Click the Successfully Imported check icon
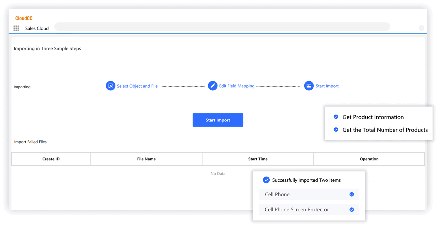Viewport: 437px width, 225px height. (x=266, y=180)
